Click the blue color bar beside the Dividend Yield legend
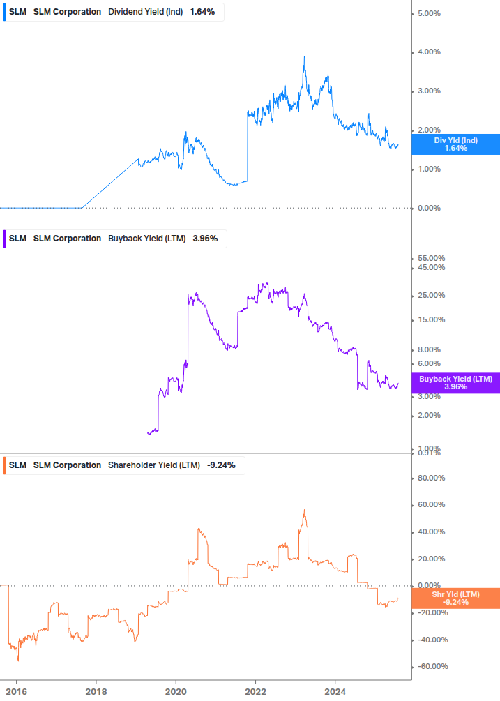 pyautogui.click(x=4, y=12)
